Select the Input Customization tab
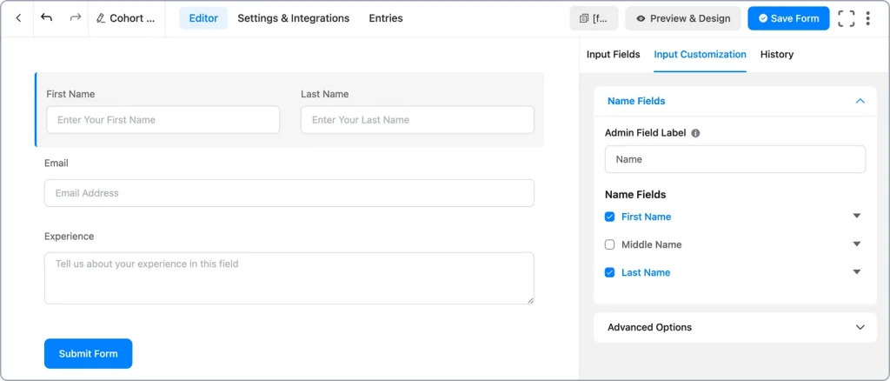Screen dimensions: 890x381 700,55
